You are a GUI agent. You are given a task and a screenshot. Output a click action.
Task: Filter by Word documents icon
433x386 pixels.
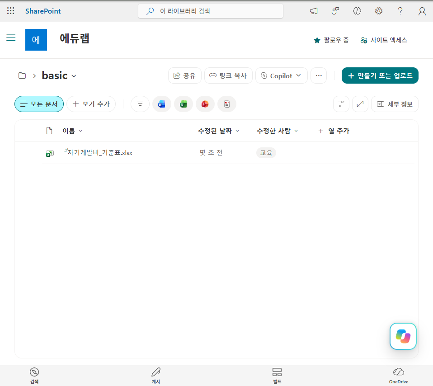click(x=161, y=104)
